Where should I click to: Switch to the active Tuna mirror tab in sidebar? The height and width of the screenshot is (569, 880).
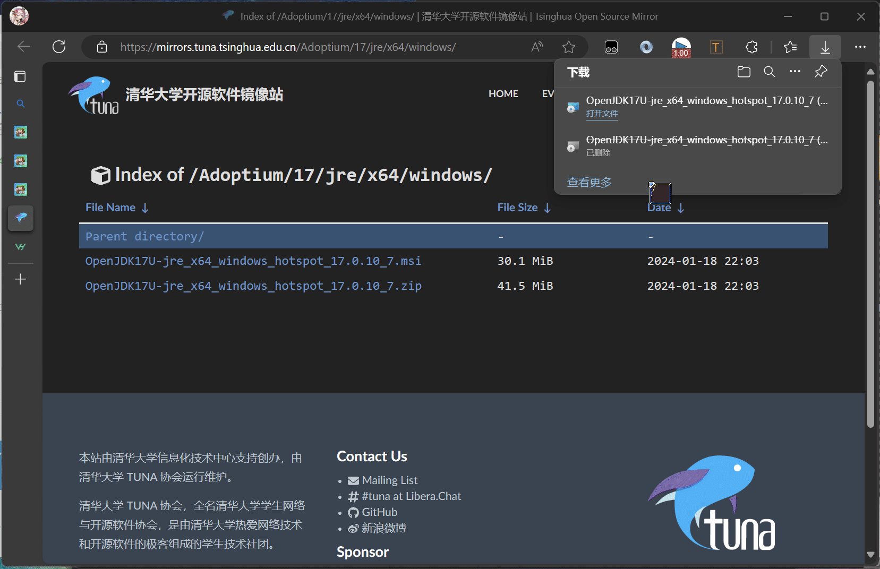[21, 218]
